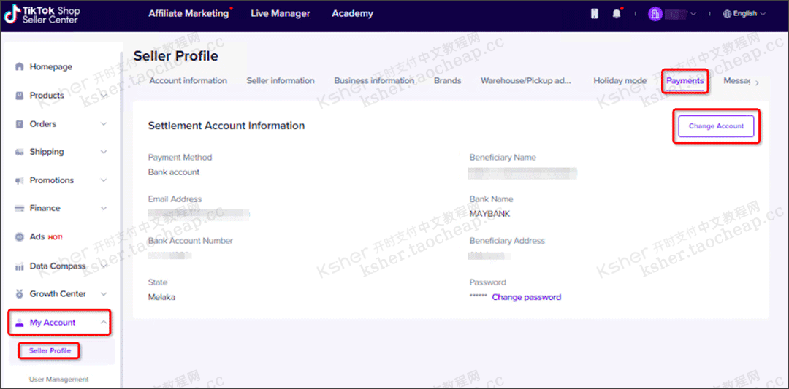Switch to the Brands tab

pyautogui.click(x=447, y=80)
